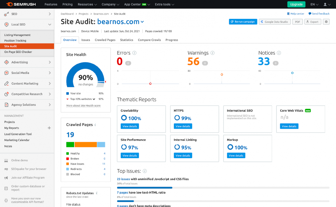The height and width of the screenshot is (207, 336).
Task: Click the Export button
Action: coord(313,22)
